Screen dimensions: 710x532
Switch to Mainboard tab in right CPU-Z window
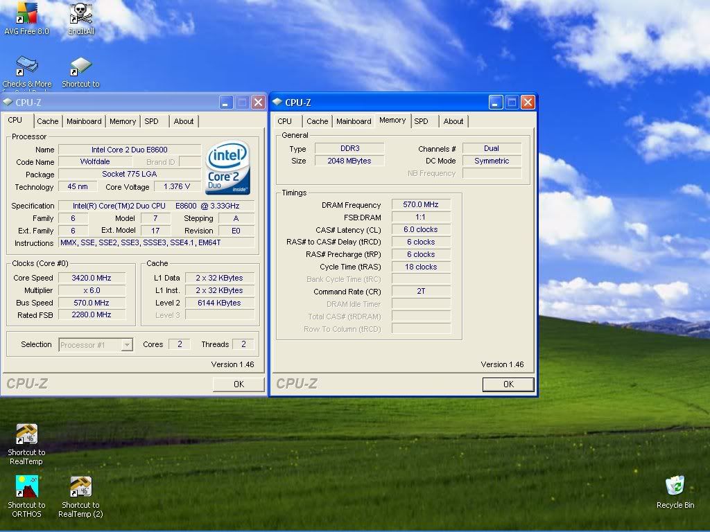354,121
